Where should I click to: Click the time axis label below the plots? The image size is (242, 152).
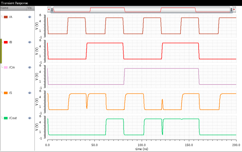pyautogui.click(x=142, y=149)
